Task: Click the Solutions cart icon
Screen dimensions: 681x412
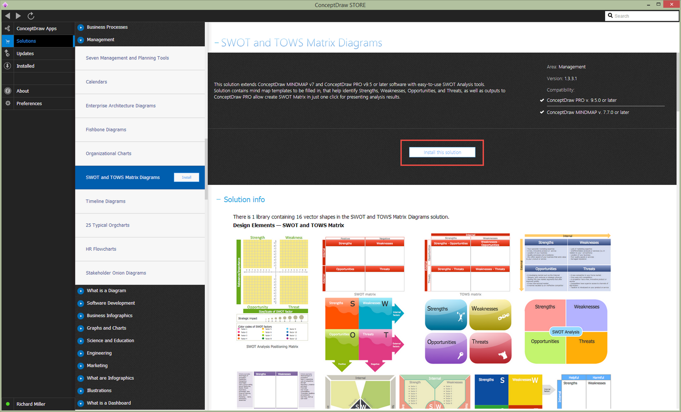Action: pos(7,41)
